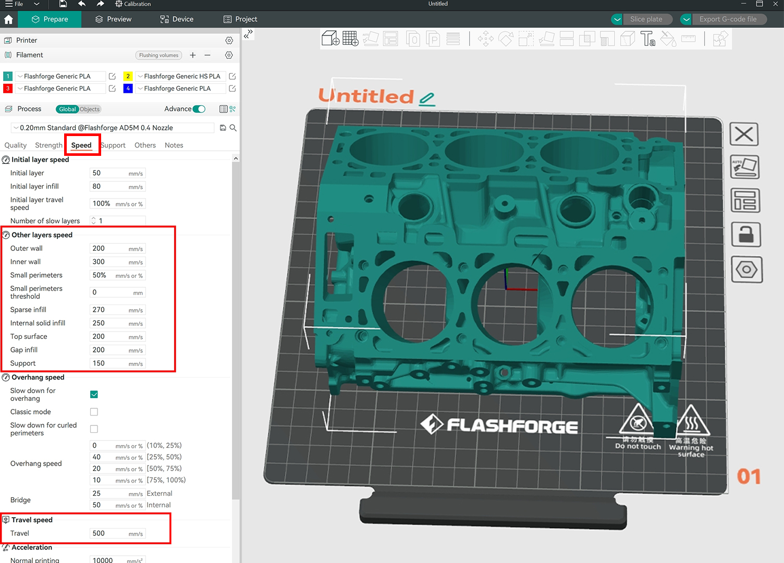Select the Cut tool
Image resolution: width=784 pixels, height=563 pixels.
(567, 39)
